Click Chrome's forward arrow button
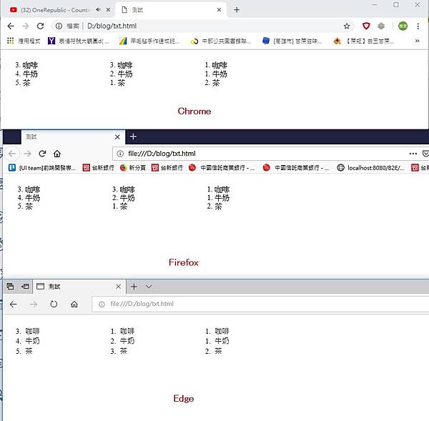The width and height of the screenshot is (429, 421). 26,26
